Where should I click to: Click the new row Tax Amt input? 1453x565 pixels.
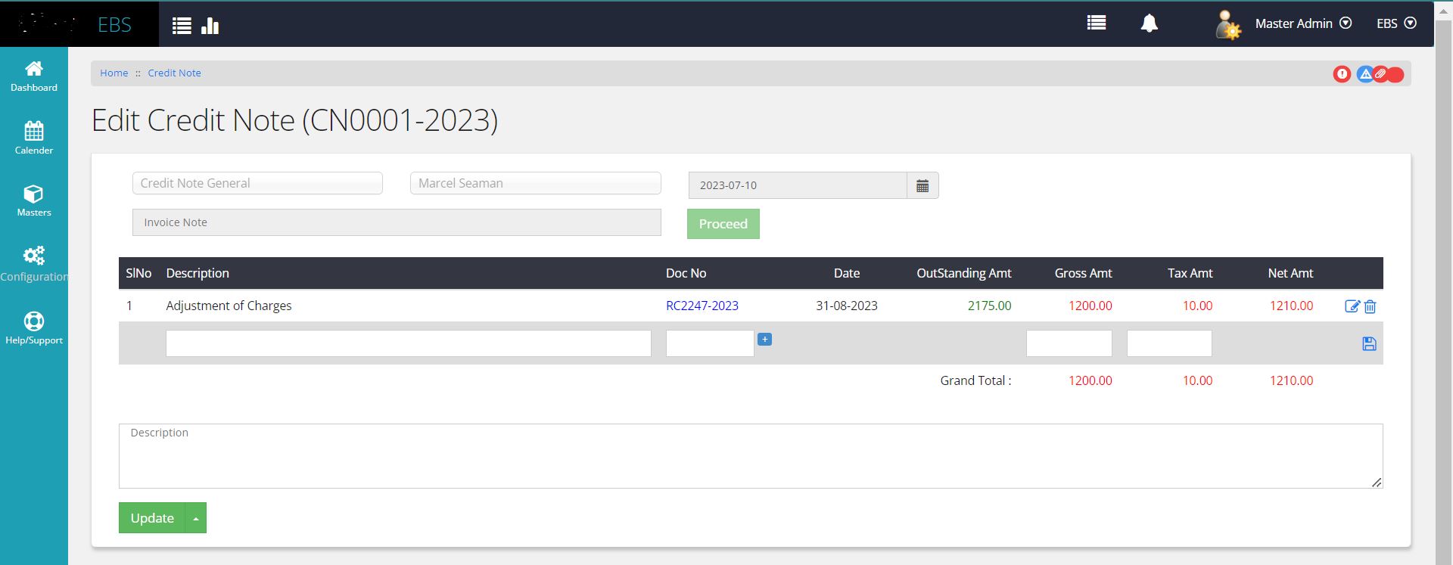[x=1169, y=343]
